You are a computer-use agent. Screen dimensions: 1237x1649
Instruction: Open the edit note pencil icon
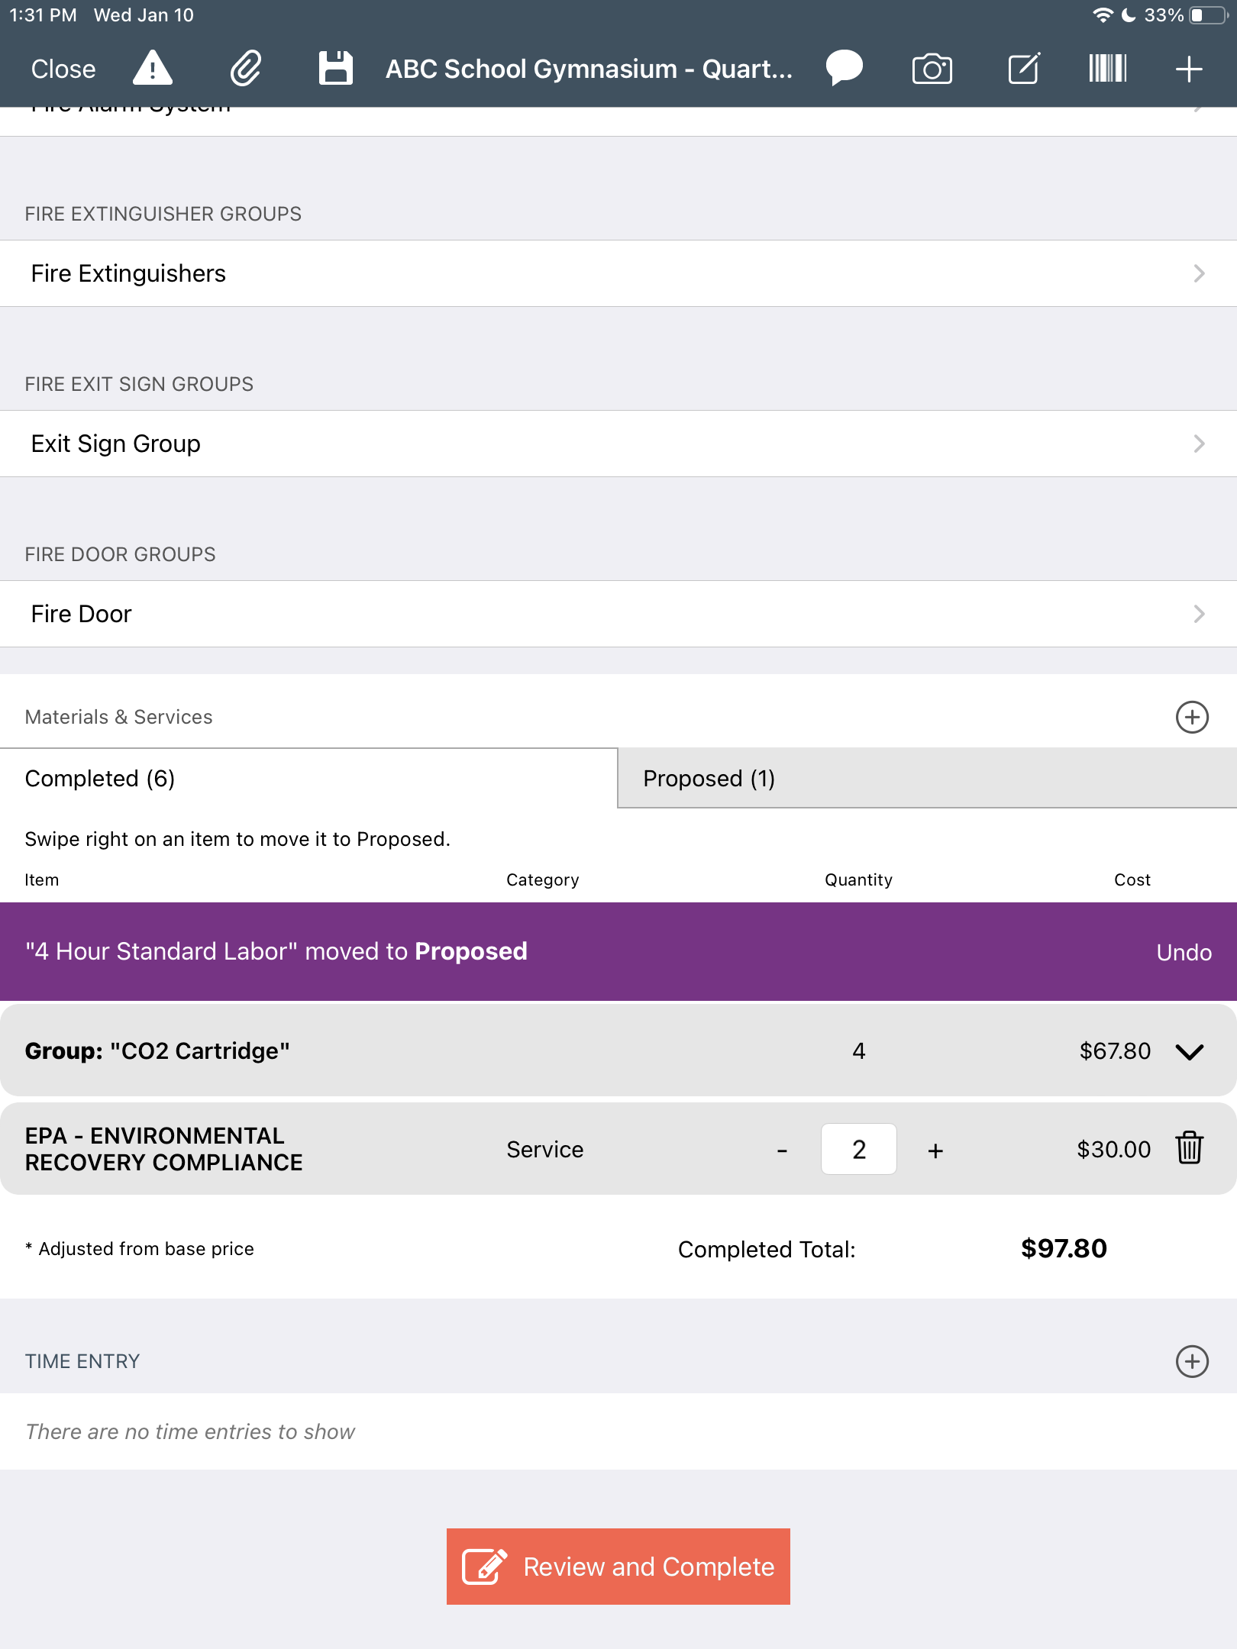[x=1024, y=69]
